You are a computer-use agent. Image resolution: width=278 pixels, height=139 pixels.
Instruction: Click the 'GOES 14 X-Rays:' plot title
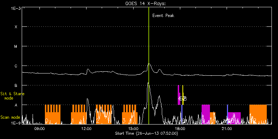tap(146, 4)
